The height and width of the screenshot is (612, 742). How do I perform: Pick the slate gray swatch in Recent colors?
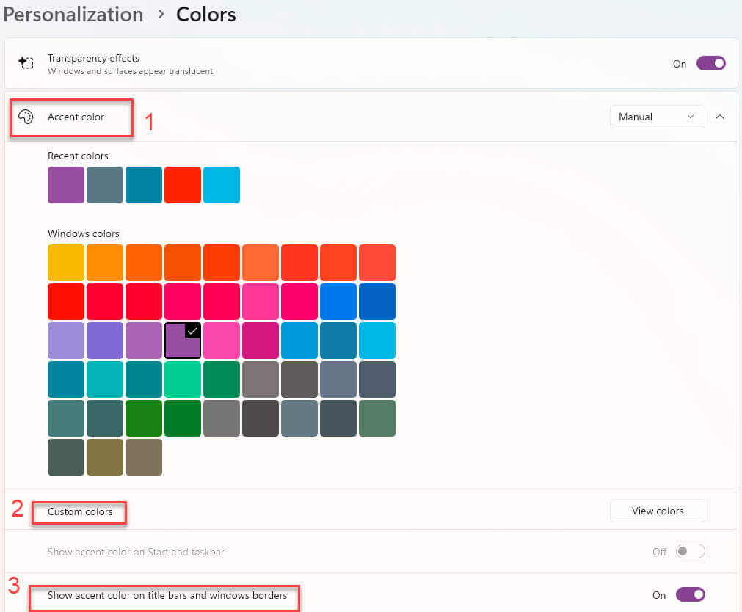(104, 185)
